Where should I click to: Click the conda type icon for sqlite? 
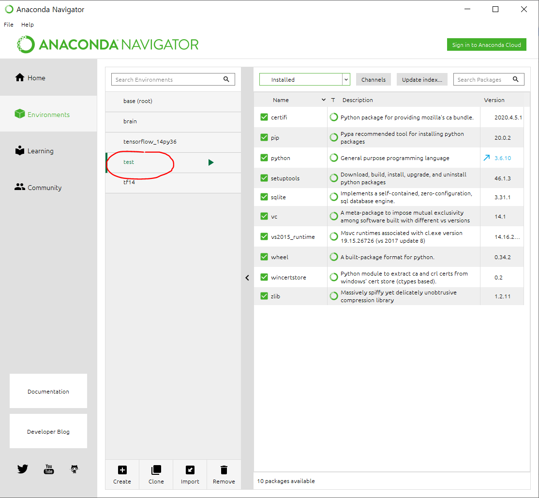pos(333,197)
